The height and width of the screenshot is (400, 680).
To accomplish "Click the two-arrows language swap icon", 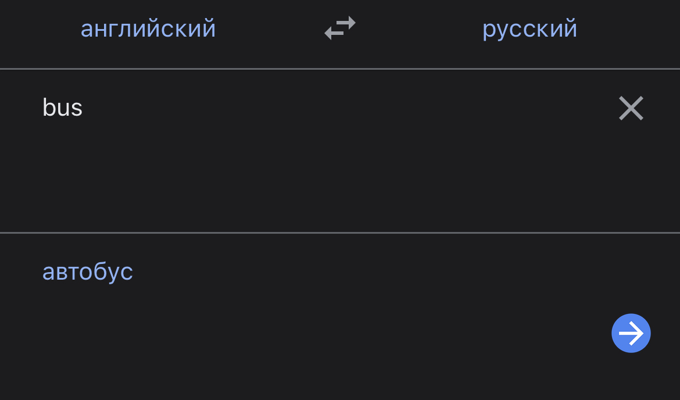I will point(340,28).
